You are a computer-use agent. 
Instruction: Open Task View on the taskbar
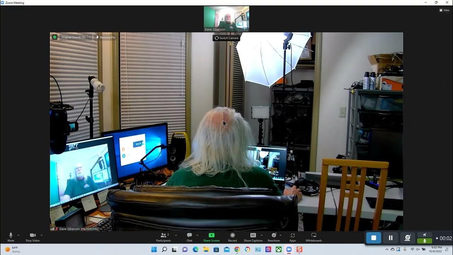(174, 249)
